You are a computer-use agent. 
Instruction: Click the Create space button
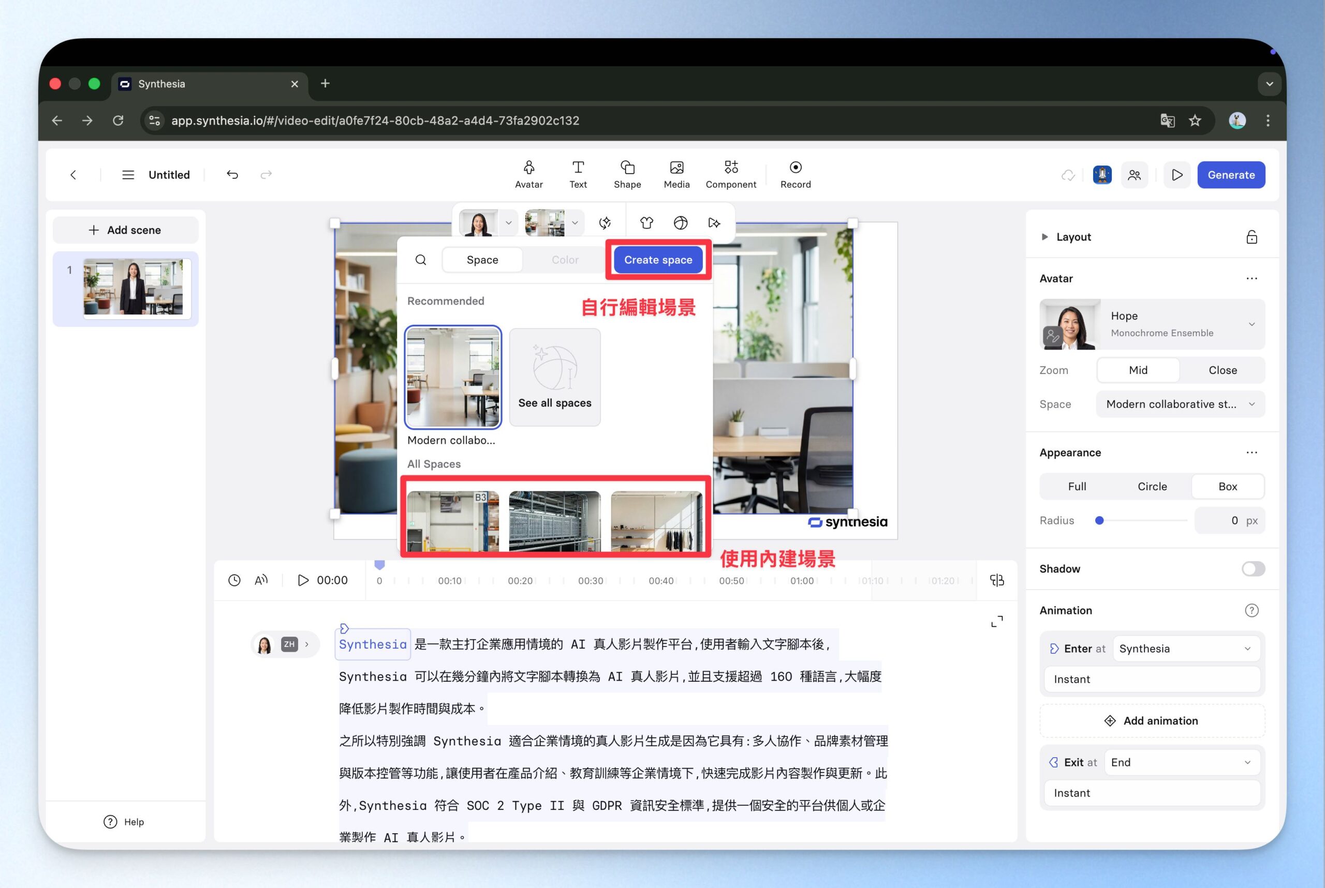[658, 260]
